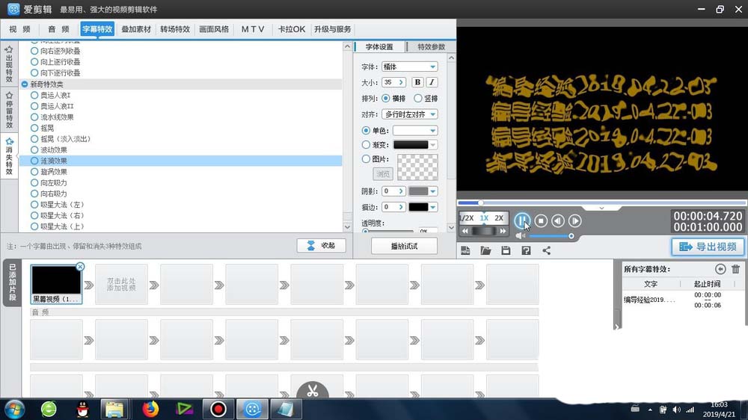The height and width of the screenshot is (420, 748).
Task: Toggle bold text with the B icon
Action: 417,82
